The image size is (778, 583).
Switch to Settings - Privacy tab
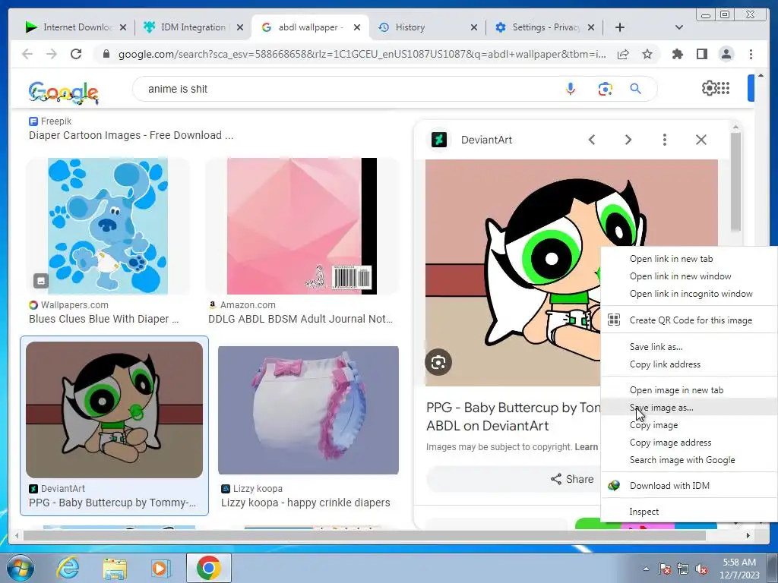546,27
